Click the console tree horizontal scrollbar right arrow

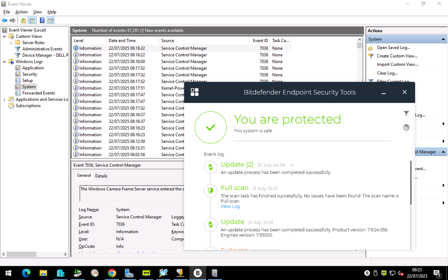[65, 254]
